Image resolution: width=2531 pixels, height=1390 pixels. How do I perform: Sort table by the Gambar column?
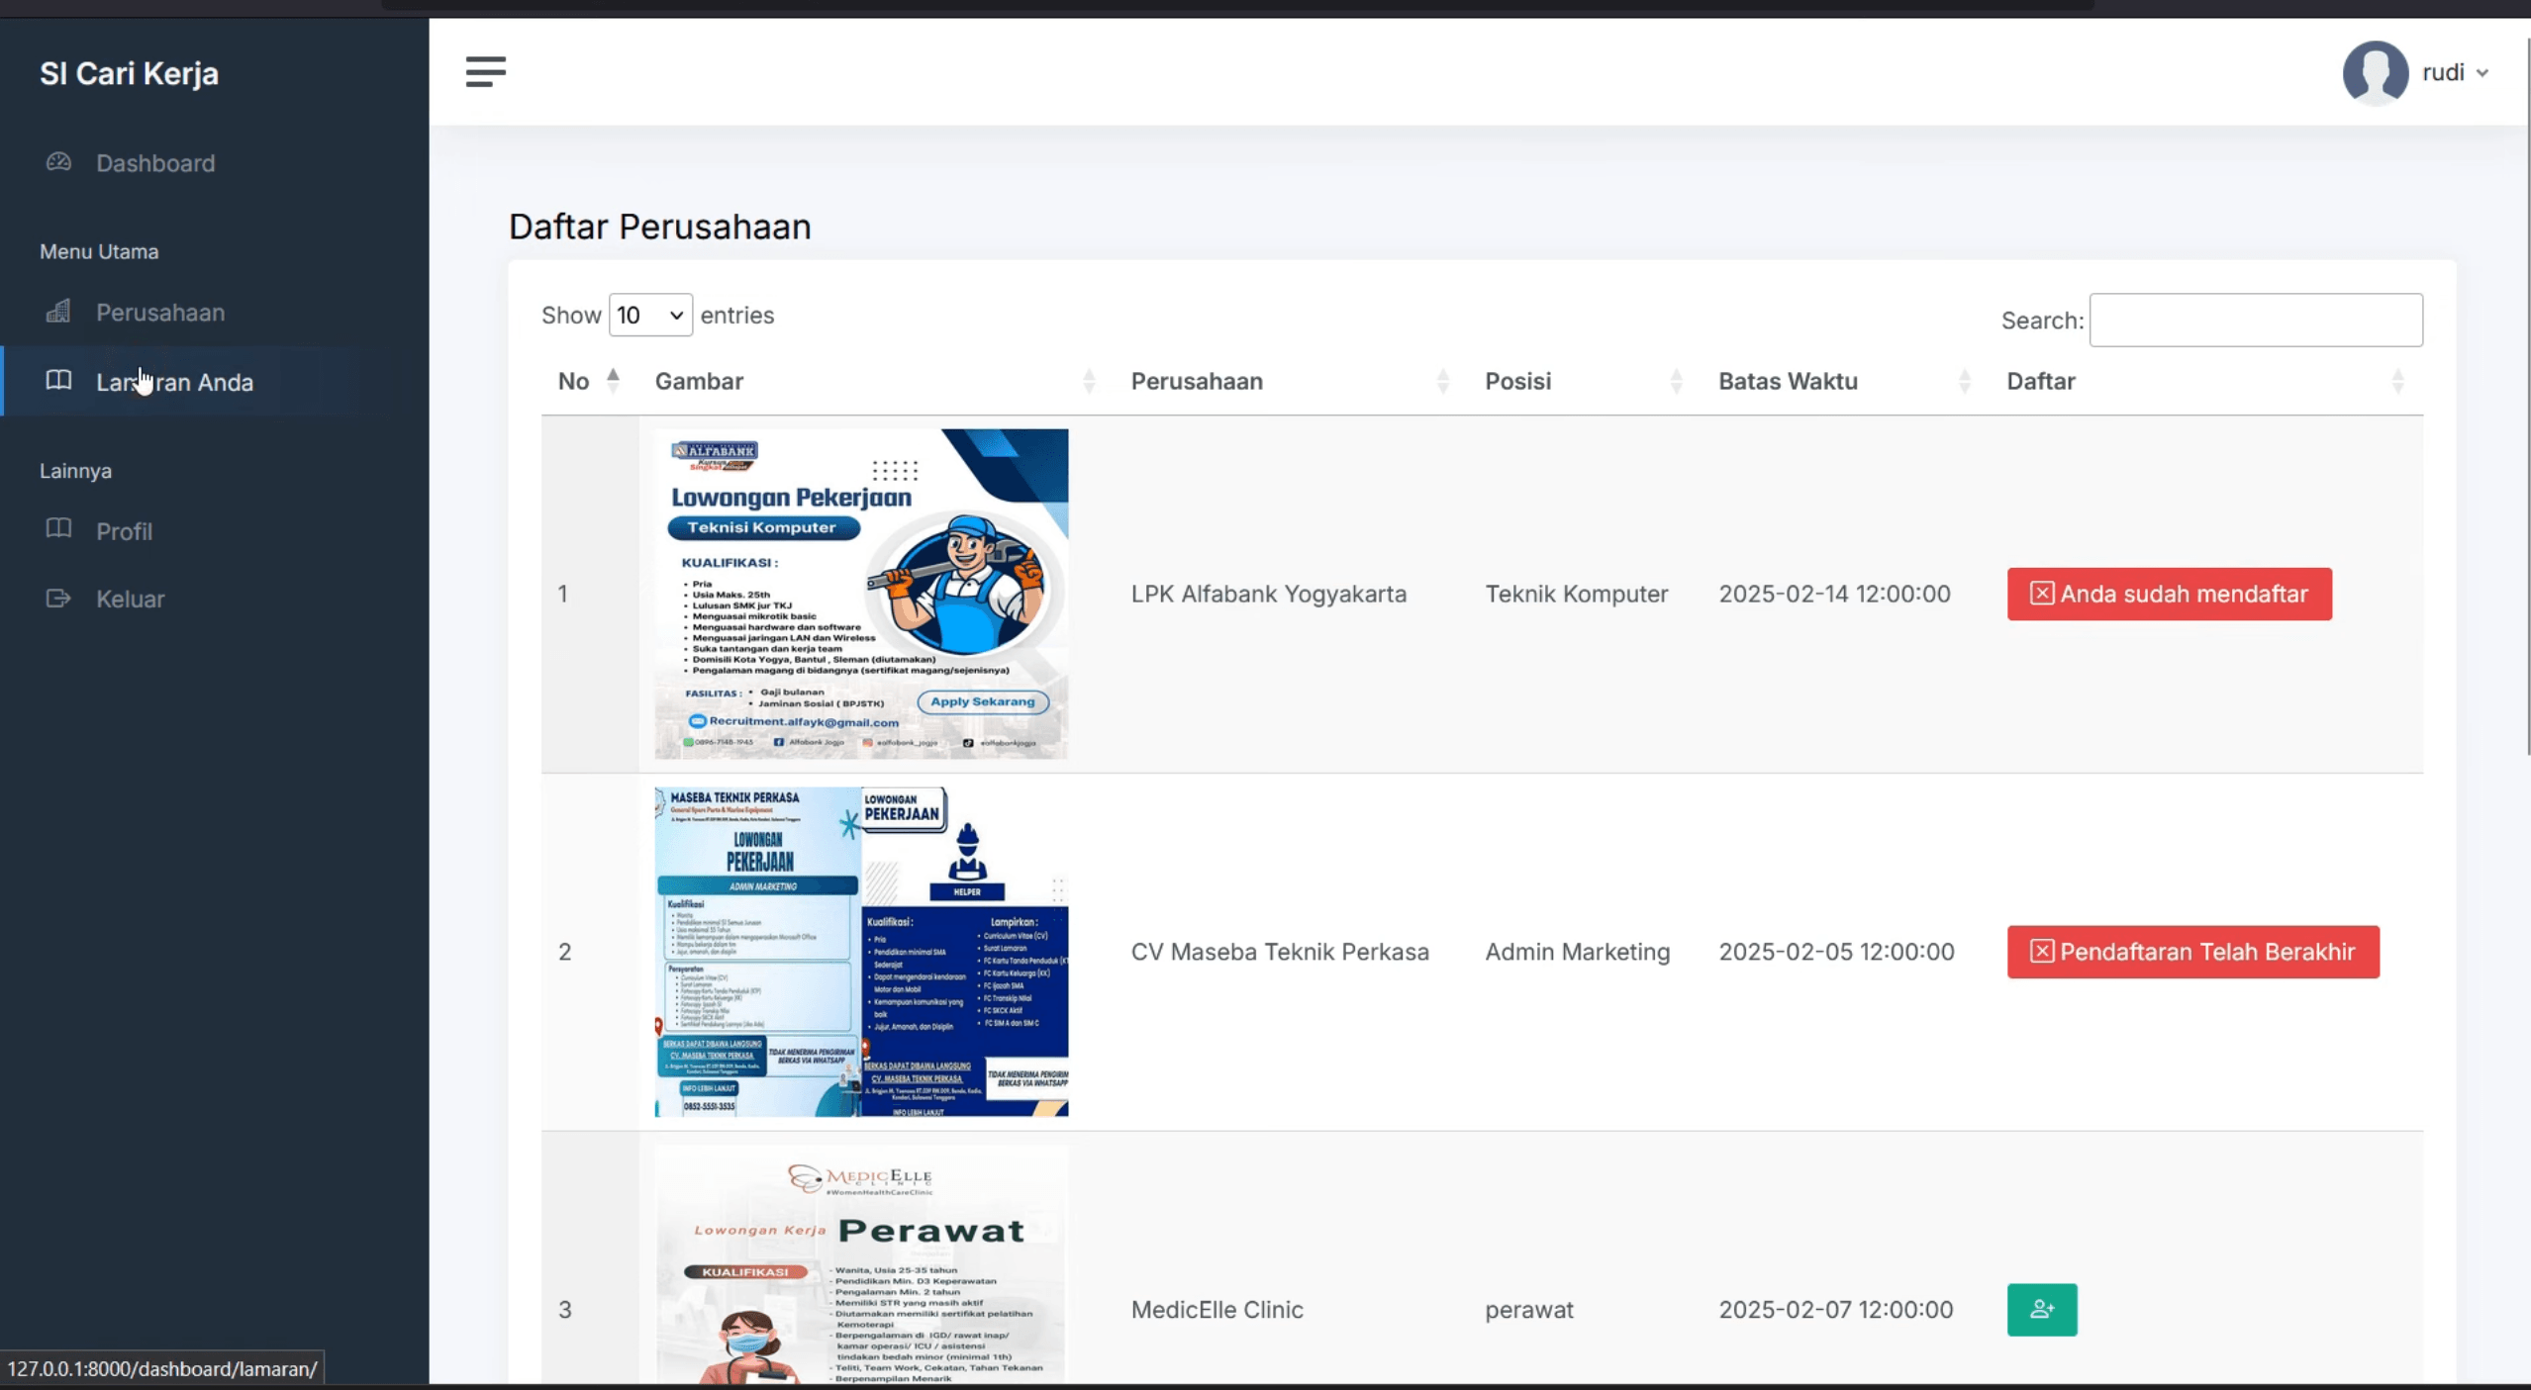876,381
